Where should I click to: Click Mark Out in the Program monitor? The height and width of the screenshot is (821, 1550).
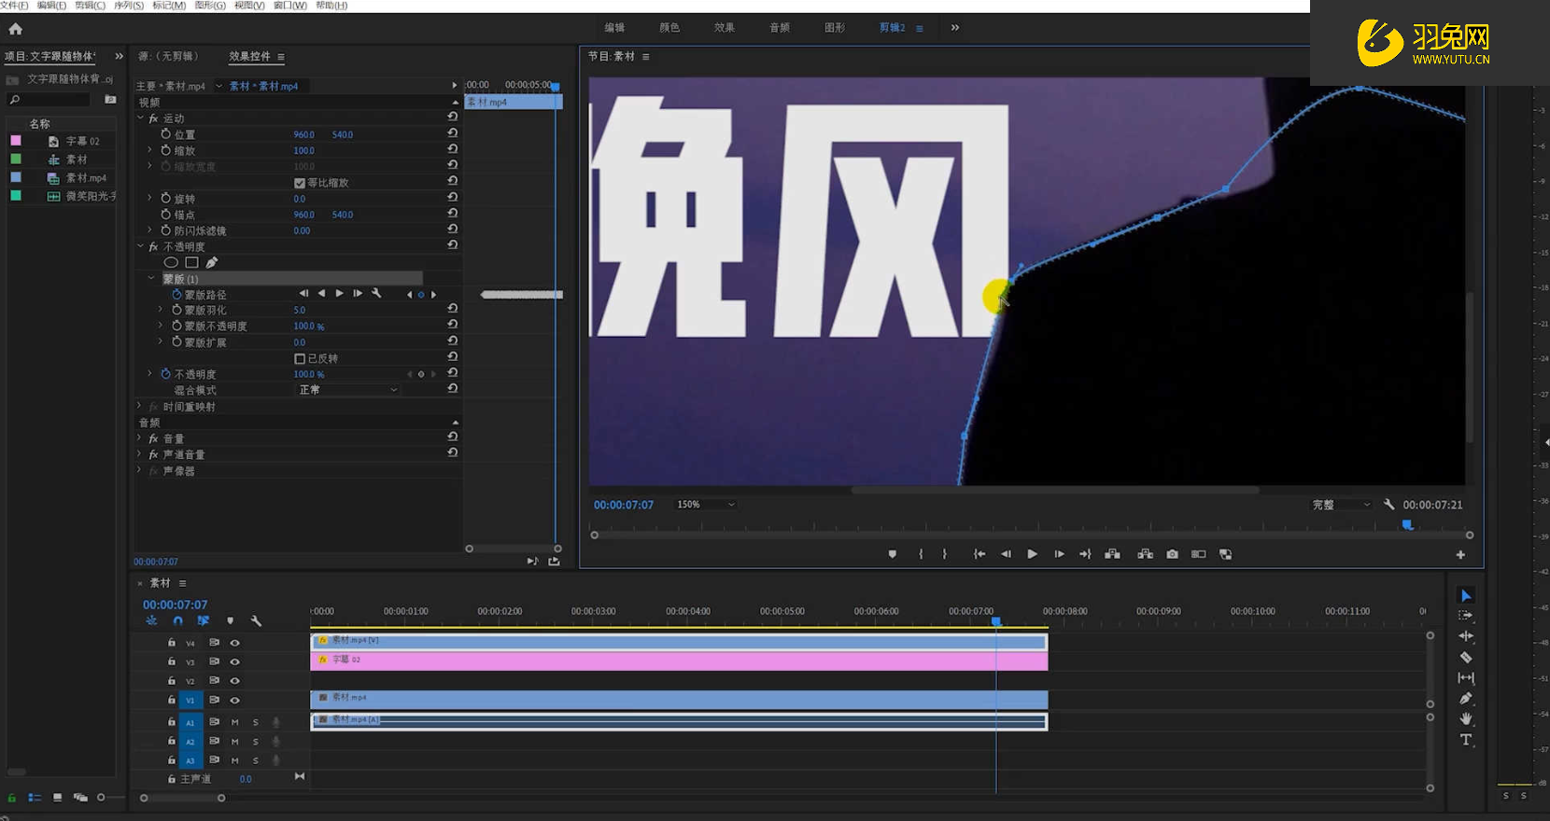[x=945, y=554]
